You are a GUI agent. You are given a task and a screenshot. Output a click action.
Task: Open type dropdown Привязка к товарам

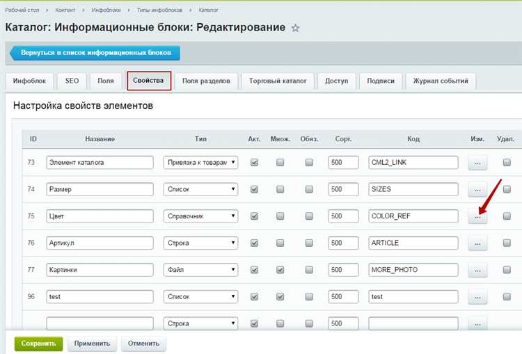[200, 163]
